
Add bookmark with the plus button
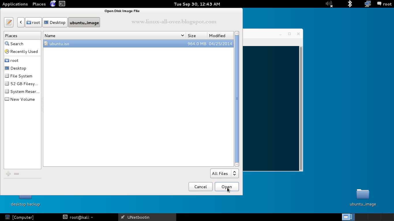pyautogui.click(x=8, y=174)
